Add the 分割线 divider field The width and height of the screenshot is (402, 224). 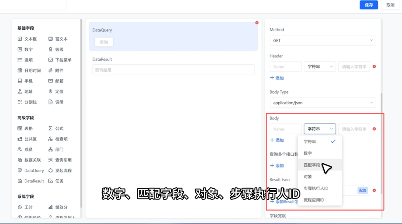[x=27, y=102]
